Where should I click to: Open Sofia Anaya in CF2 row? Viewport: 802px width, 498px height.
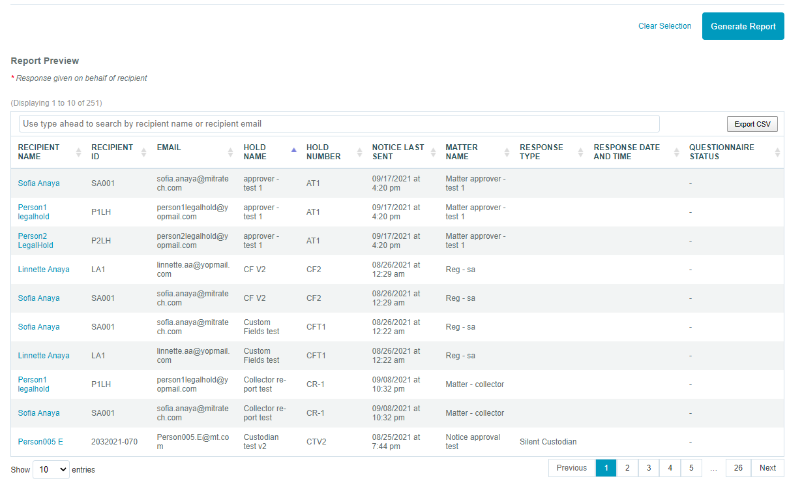38,298
